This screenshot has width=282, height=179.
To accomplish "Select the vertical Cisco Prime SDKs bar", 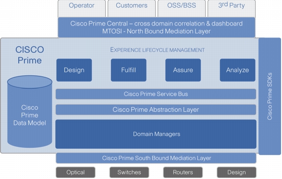I will [x=270, y=96].
